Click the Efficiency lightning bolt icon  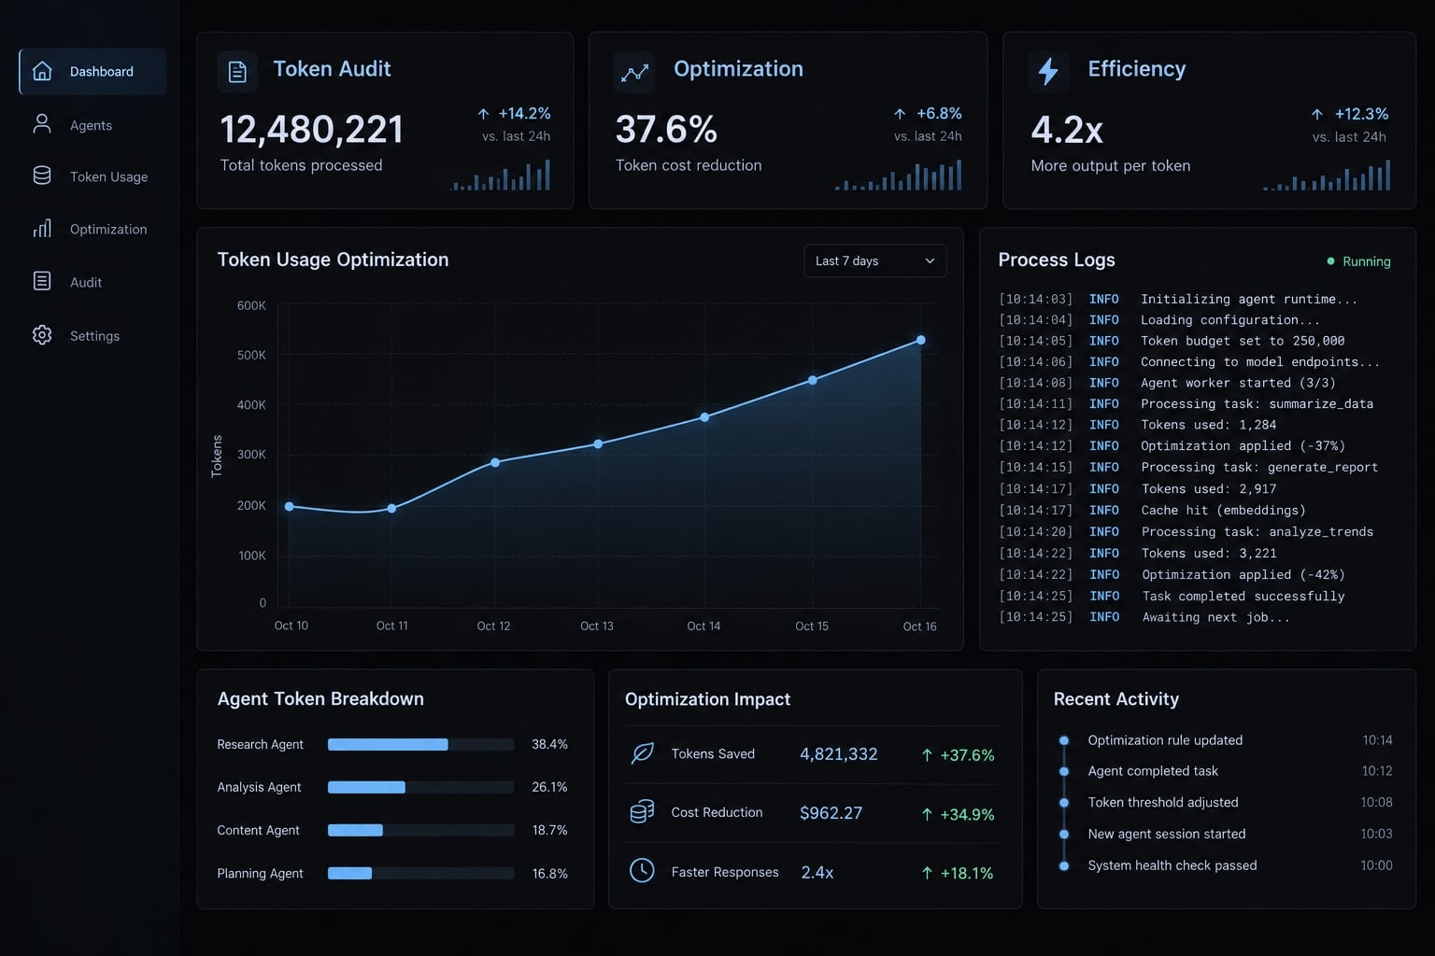[1048, 72]
